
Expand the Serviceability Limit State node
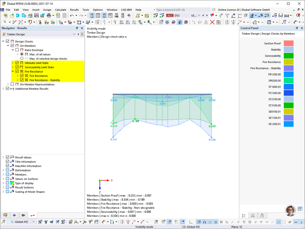(x=13, y=67)
